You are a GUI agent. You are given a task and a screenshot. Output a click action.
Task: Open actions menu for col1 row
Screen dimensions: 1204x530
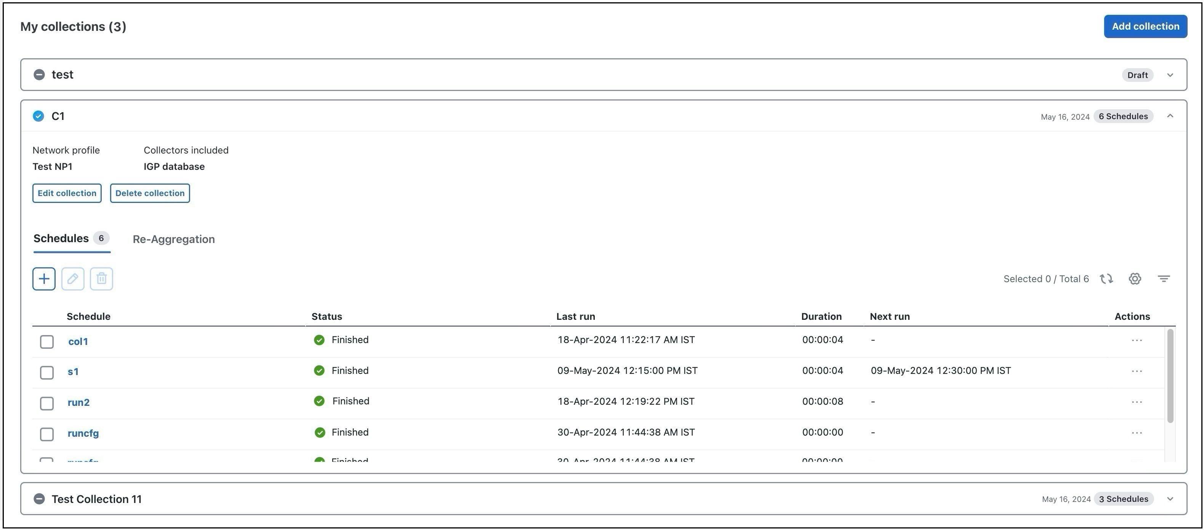click(x=1137, y=340)
